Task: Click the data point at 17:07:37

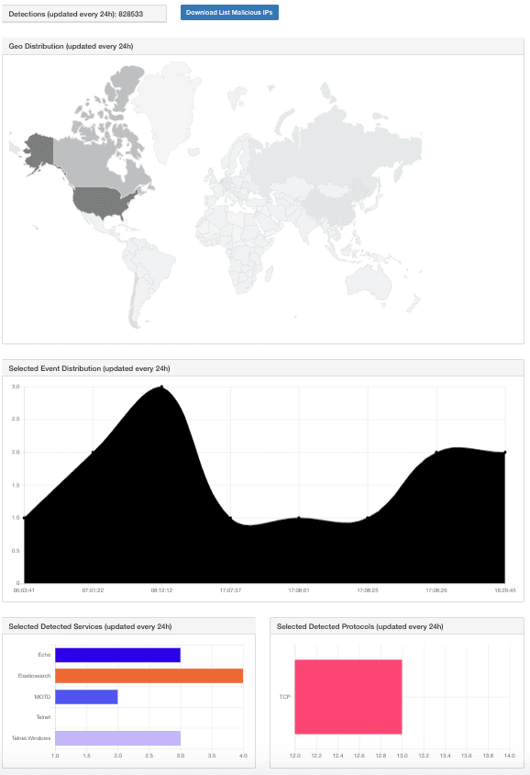Action: 230,518
